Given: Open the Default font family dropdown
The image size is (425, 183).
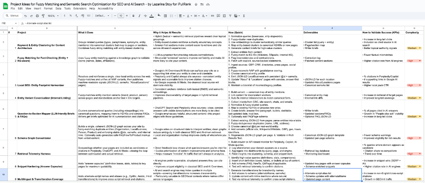Looking at the screenshot, I should pos(101,15).
